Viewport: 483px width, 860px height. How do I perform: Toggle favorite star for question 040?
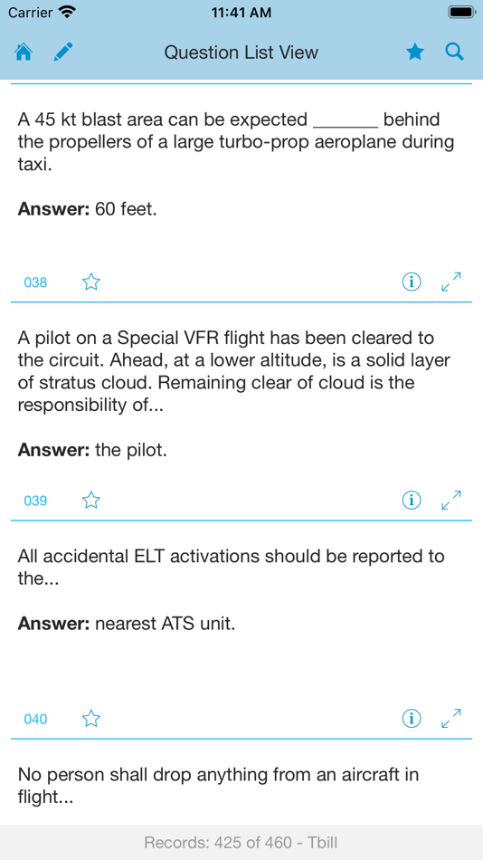coord(91,719)
